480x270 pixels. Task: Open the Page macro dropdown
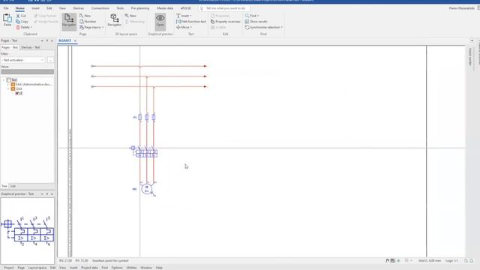[91, 27]
